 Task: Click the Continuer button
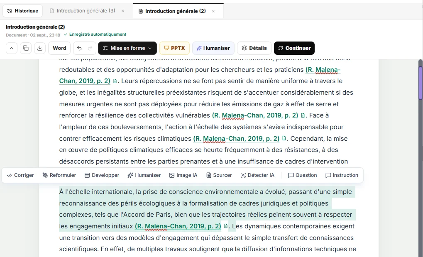[294, 48]
